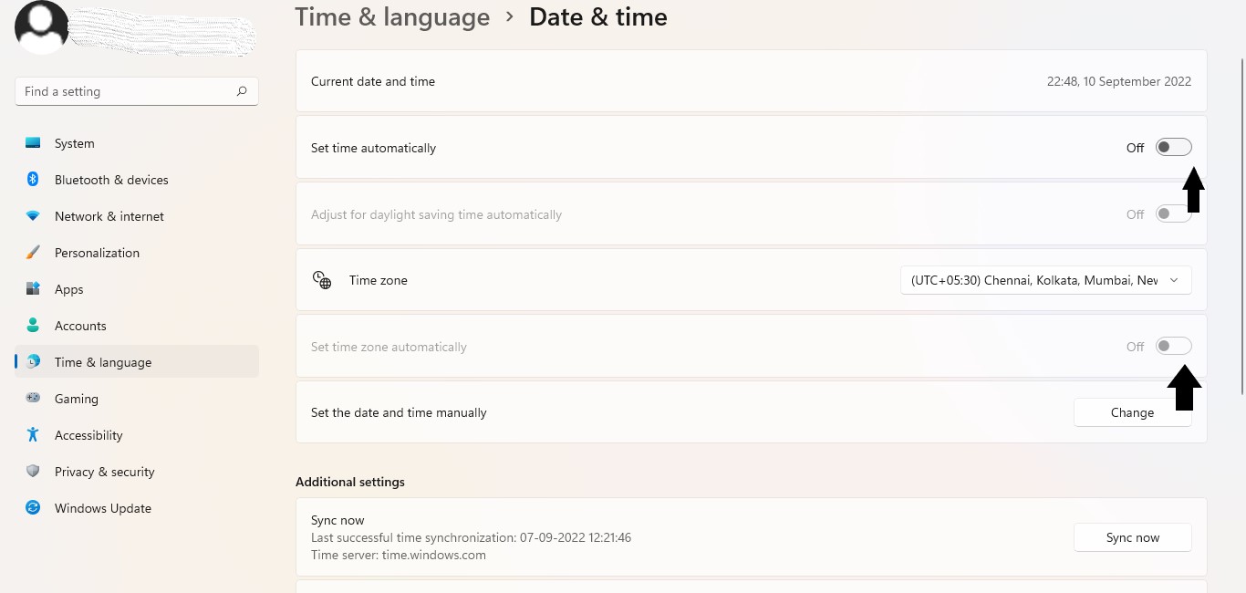This screenshot has height=593, width=1246.
Task: Select the Personalization paintbrush icon
Action: [x=33, y=253]
